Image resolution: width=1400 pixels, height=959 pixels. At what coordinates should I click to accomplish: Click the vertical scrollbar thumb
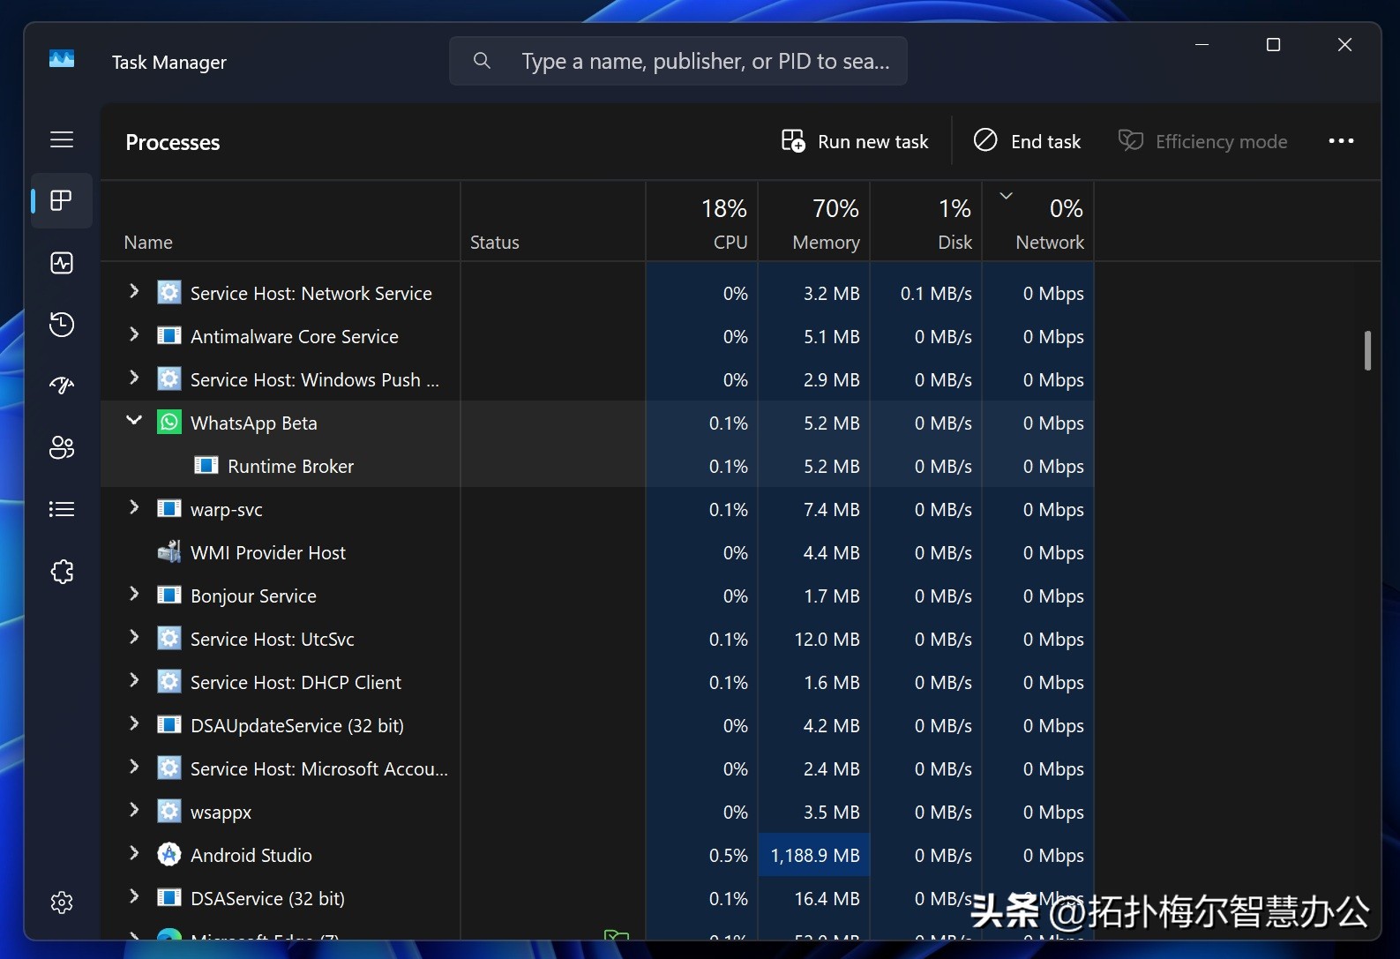(x=1367, y=350)
